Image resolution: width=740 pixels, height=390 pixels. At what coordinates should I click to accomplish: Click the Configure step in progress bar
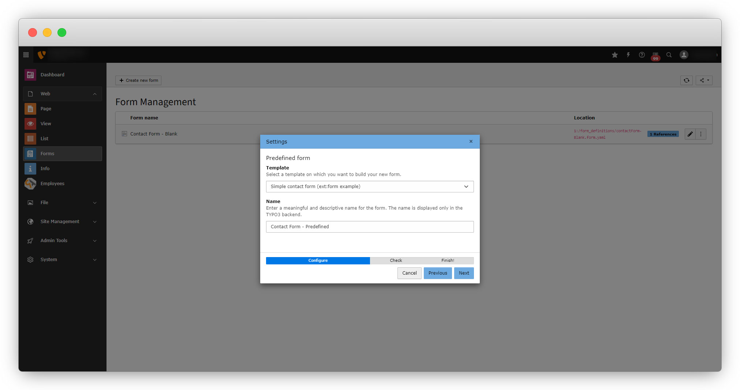tap(318, 261)
